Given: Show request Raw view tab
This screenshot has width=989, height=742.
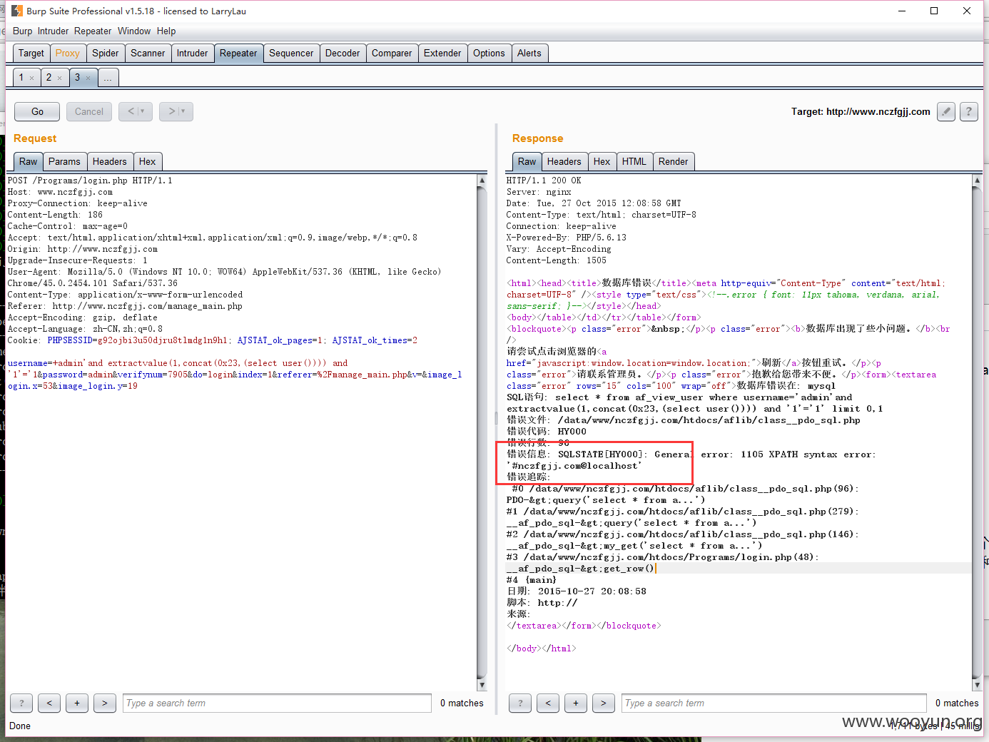Looking at the screenshot, I should point(29,161).
